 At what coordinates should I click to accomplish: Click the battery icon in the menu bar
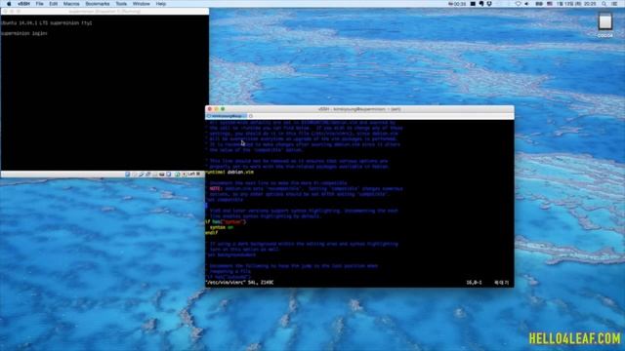point(539,4)
